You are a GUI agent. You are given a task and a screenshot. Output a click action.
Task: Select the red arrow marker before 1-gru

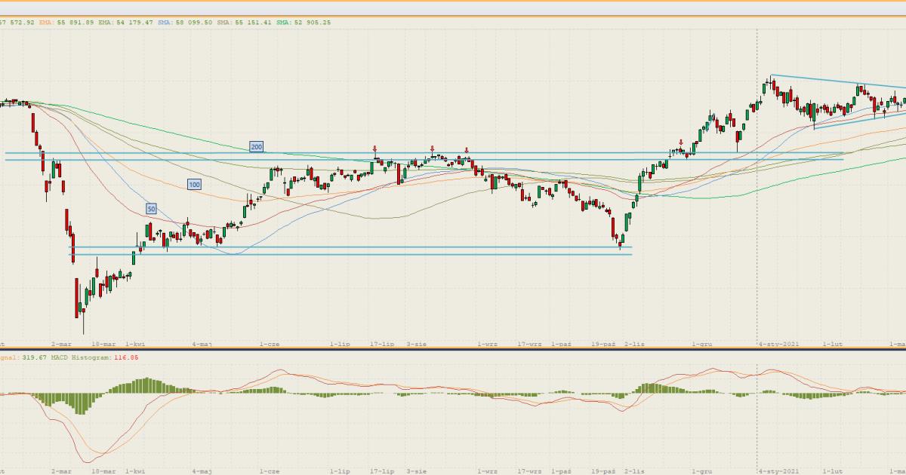tap(681, 142)
